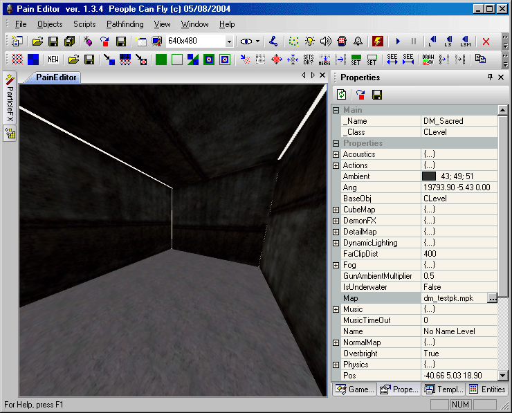Click the refresh icon in Properties panel

click(342, 95)
